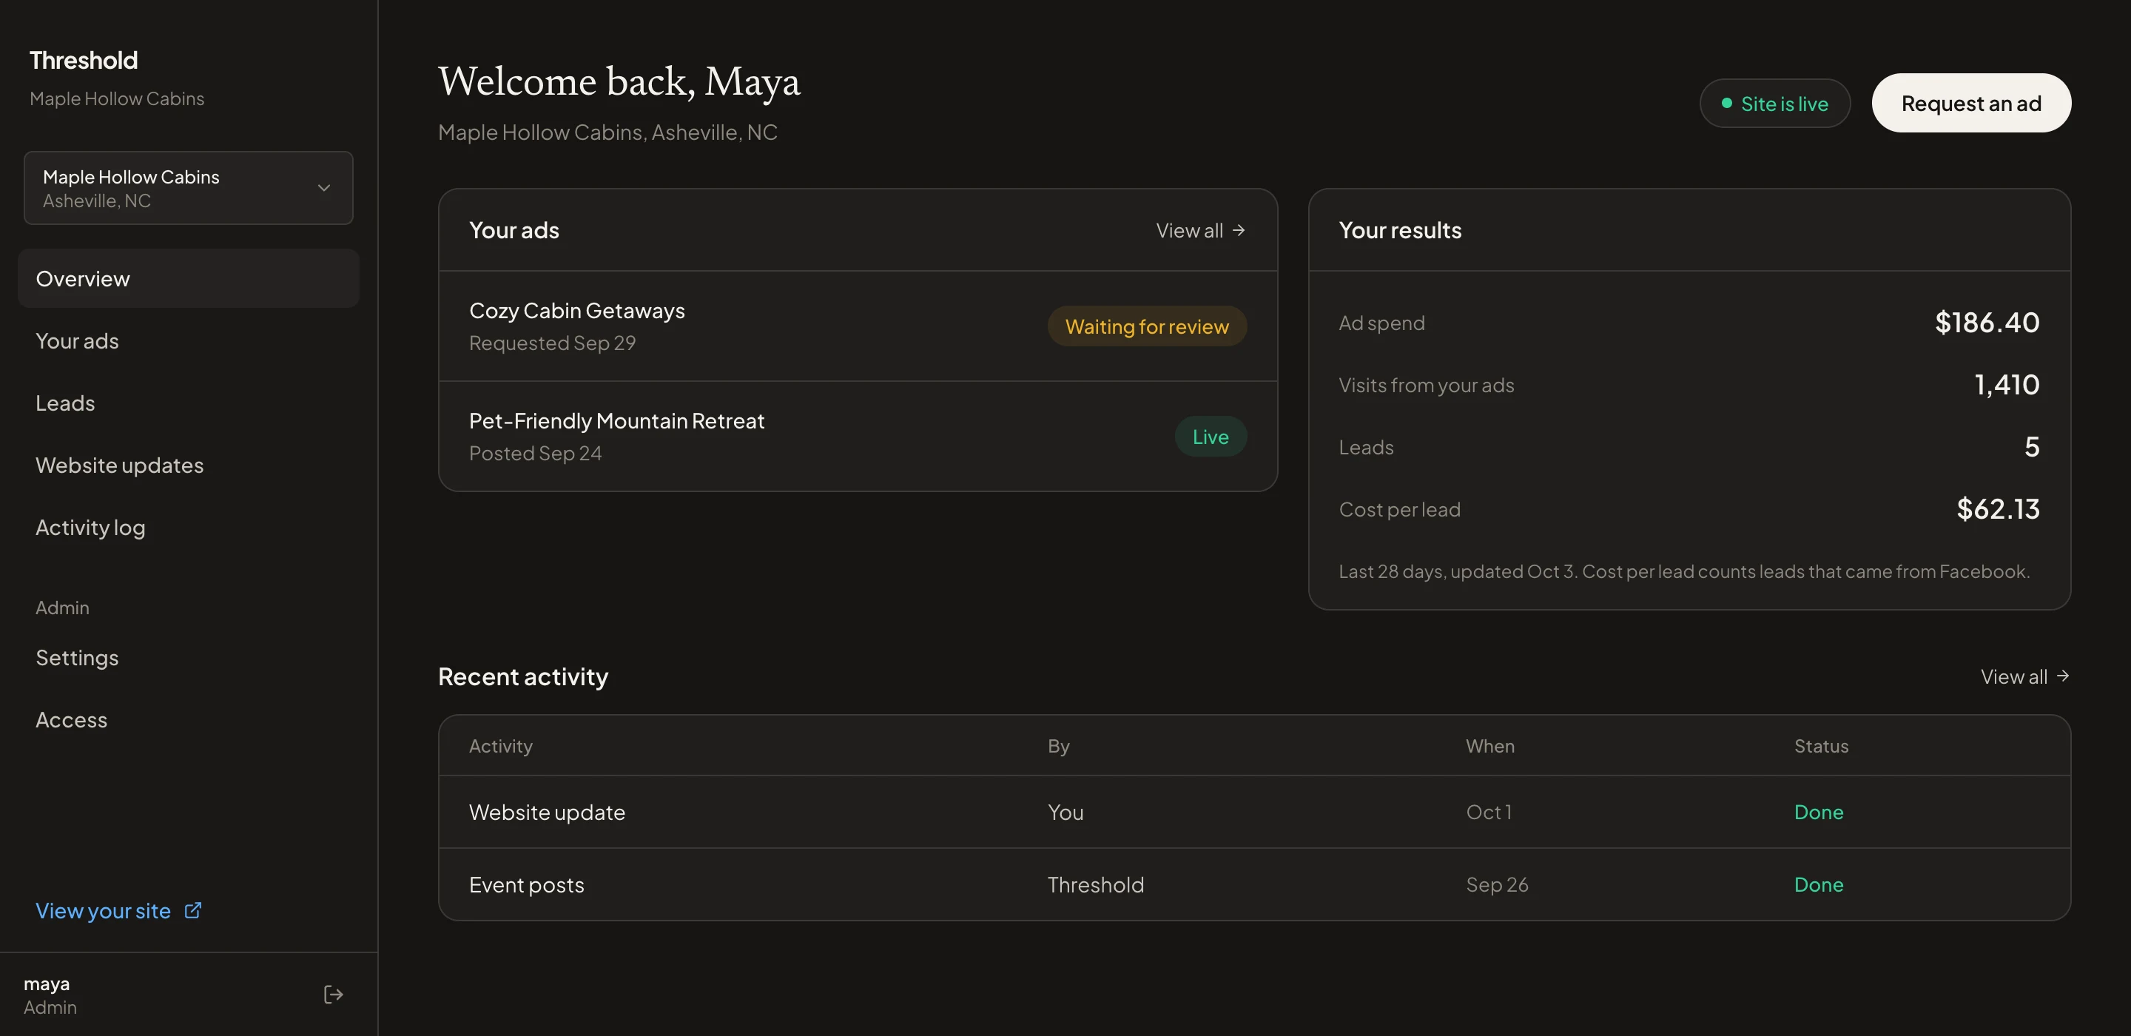The height and width of the screenshot is (1036, 2131).
Task: Click the Welcome back, Maya heading
Action: (x=619, y=81)
